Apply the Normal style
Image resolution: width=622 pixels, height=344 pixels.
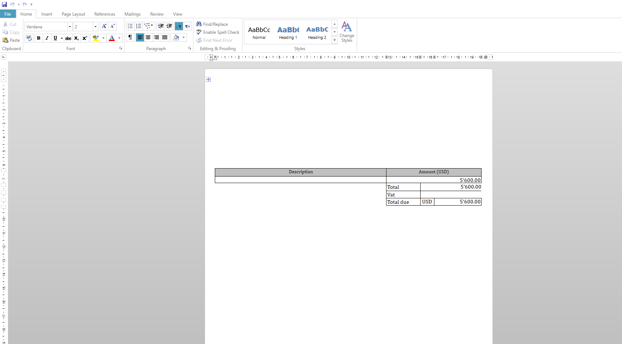tap(259, 32)
